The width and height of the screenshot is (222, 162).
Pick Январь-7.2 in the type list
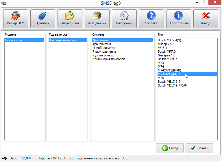click(166, 55)
